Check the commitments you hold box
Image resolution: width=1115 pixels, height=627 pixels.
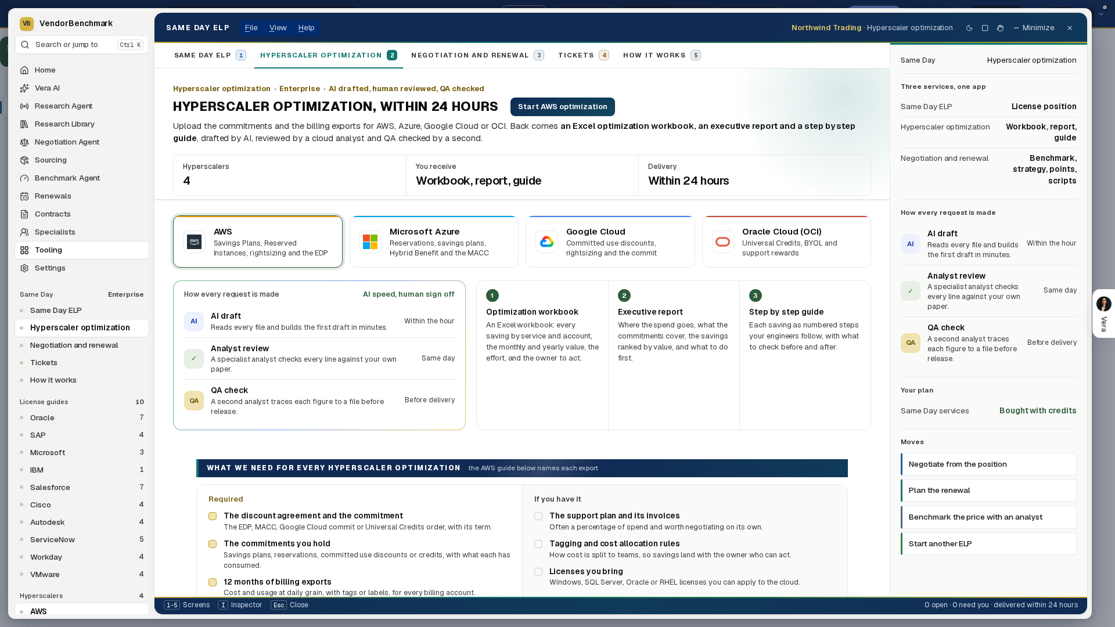tap(213, 544)
